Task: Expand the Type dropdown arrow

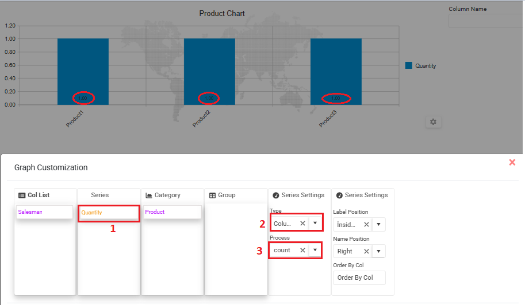Action: point(315,223)
